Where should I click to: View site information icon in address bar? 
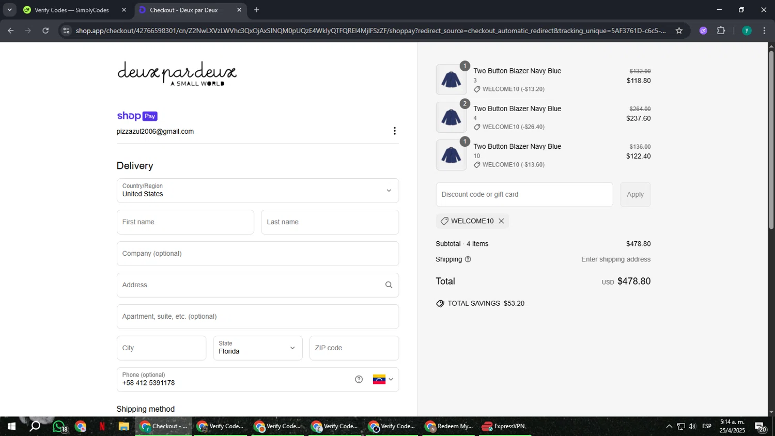(66, 30)
